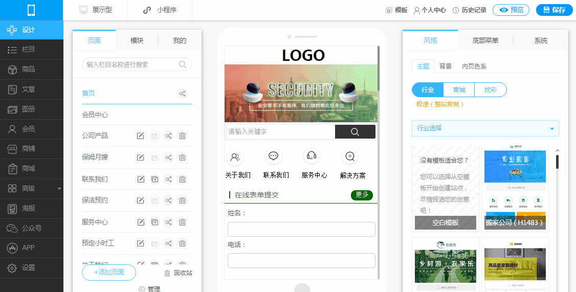The height and width of the screenshot is (292, 576).
Task: Select the 背景 sub-tab
Action: coord(445,66)
